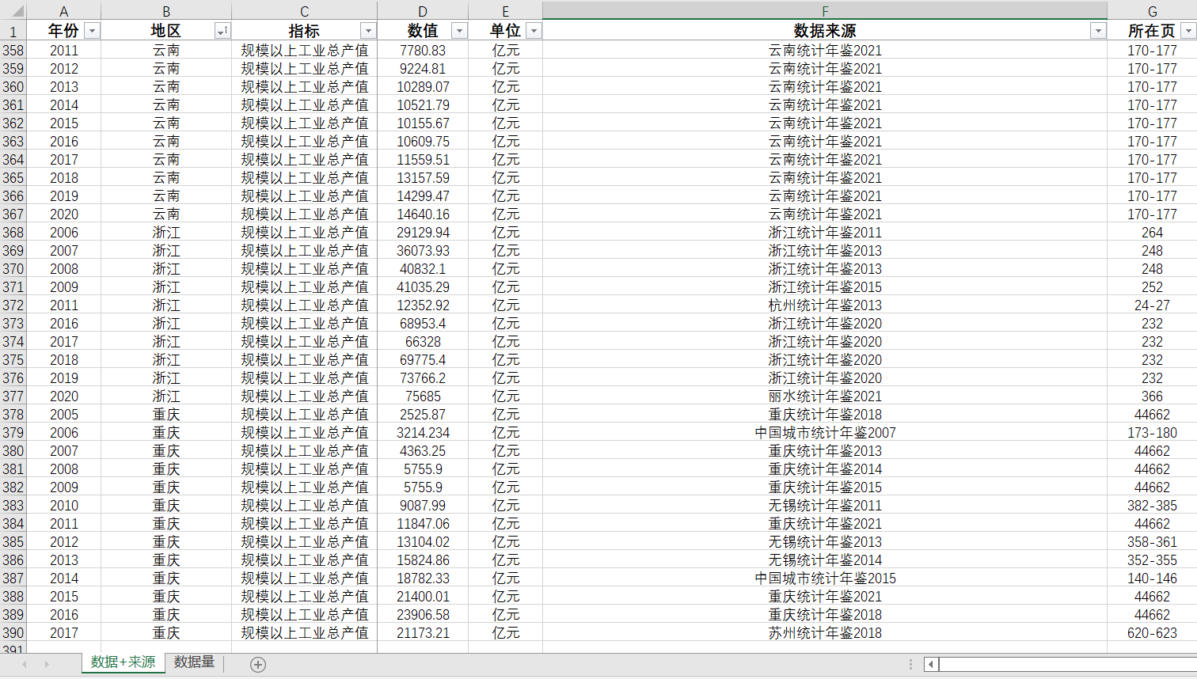The image size is (1197, 679).
Task: Click 重庆 cell in row 378
Action: point(166,414)
